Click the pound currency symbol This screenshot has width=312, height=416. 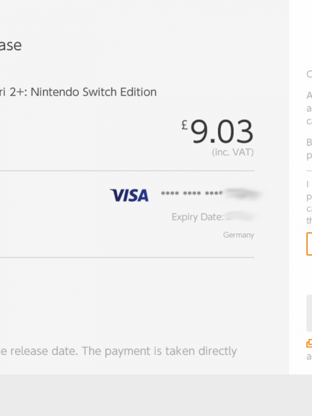point(184,125)
